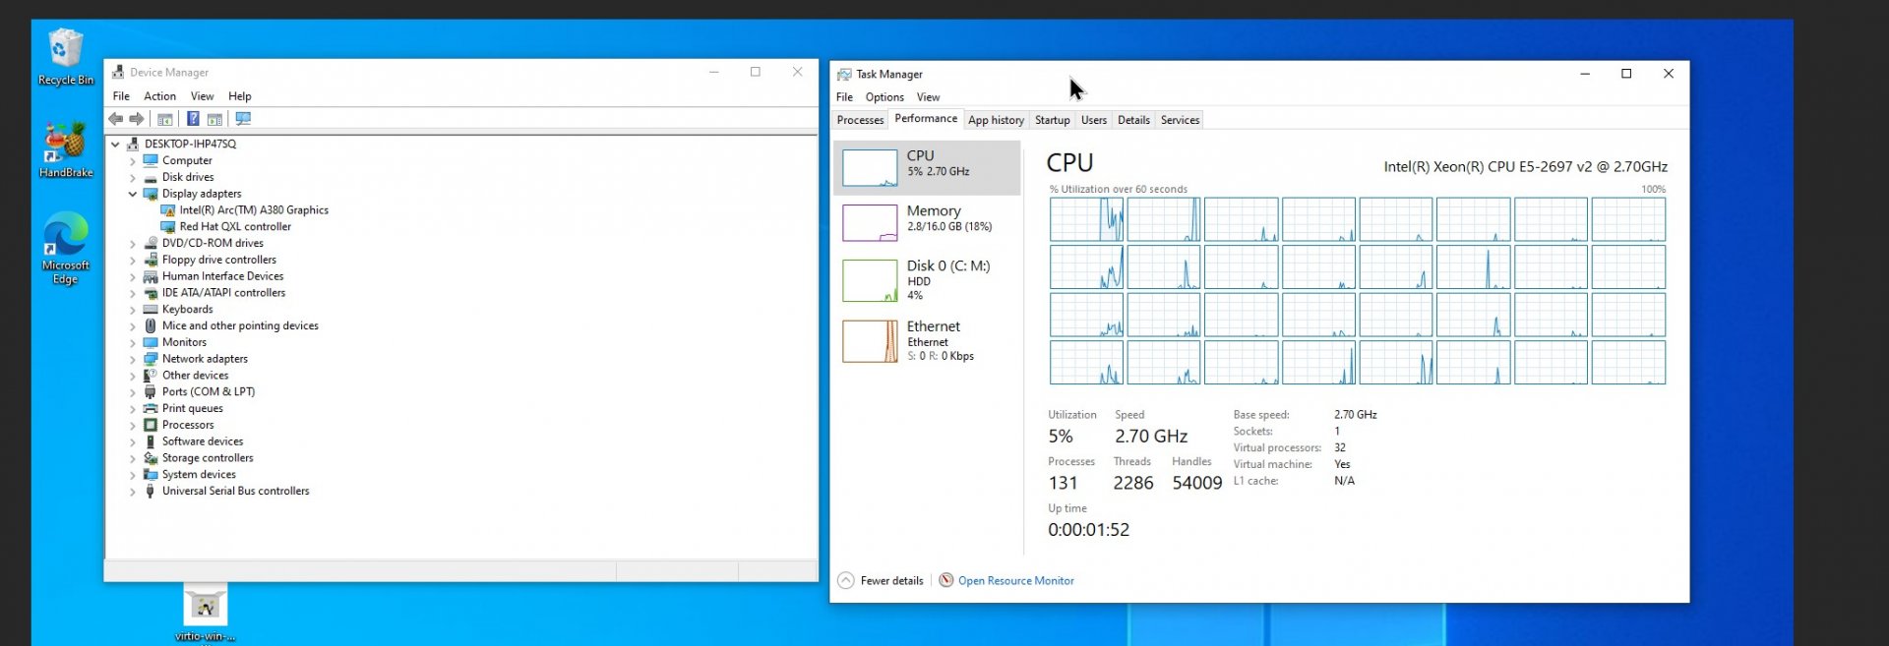Screen dimensions: 1889x646
Task: Click Show/Hide Console Tree toolbar icon
Action: (x=165, y=119)
